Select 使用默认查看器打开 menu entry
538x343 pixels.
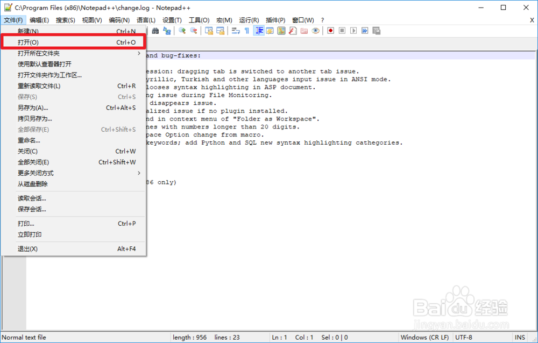(73, 64)
